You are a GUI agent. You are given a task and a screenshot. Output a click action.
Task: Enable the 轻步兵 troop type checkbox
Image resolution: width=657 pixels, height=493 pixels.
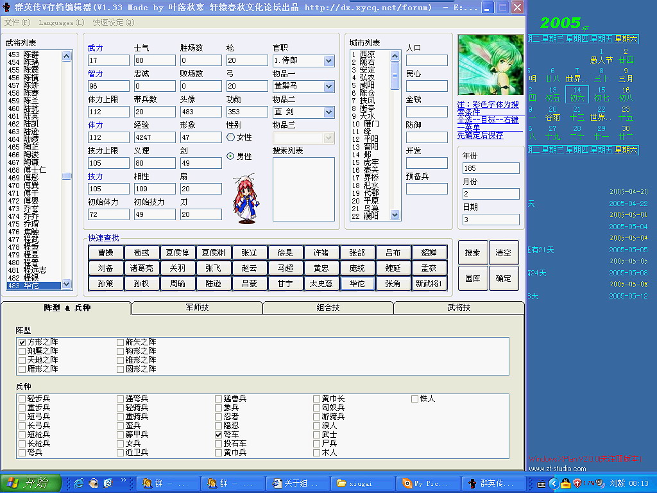[x=22, y=399]
